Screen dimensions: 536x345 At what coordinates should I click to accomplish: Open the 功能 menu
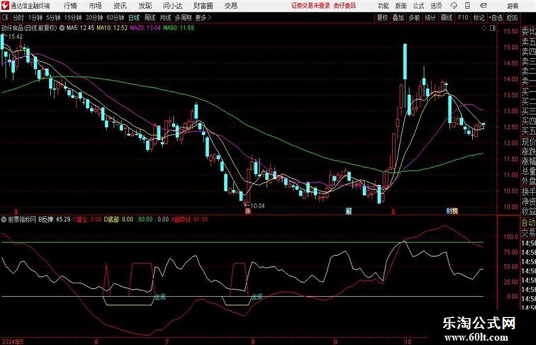coord(383,6)
